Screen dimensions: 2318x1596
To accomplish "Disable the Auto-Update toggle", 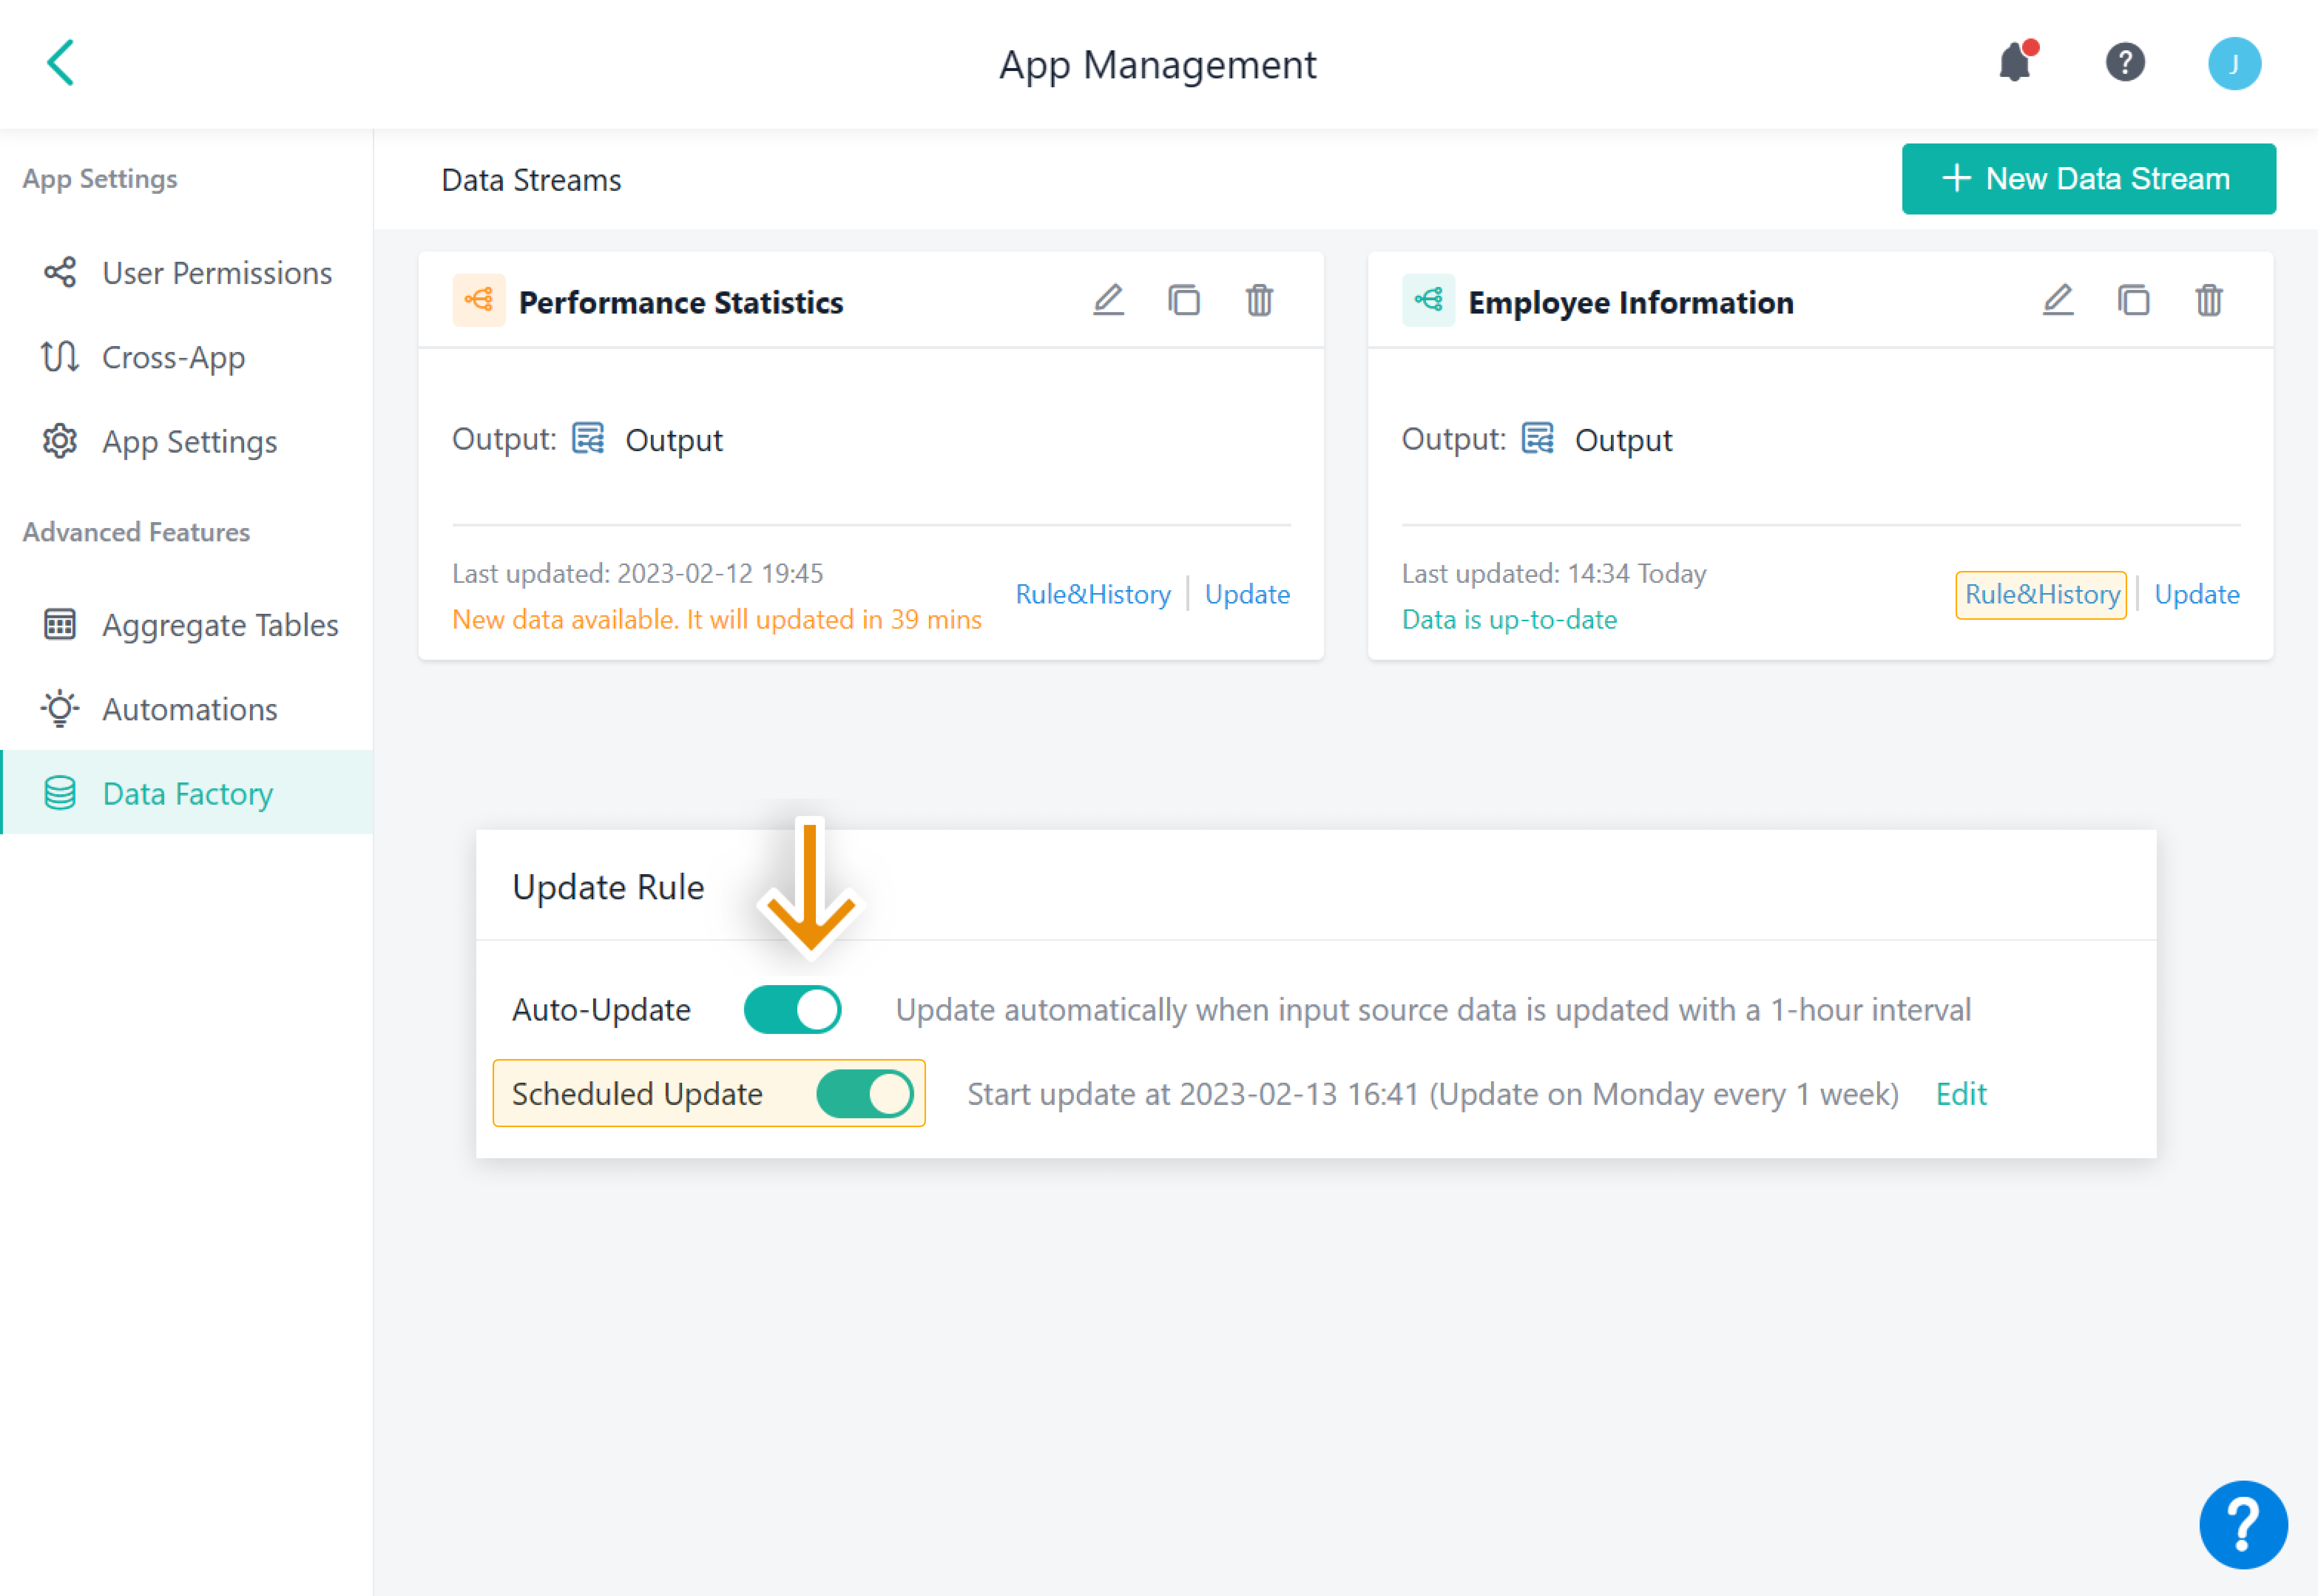I will coord(792,1009).
